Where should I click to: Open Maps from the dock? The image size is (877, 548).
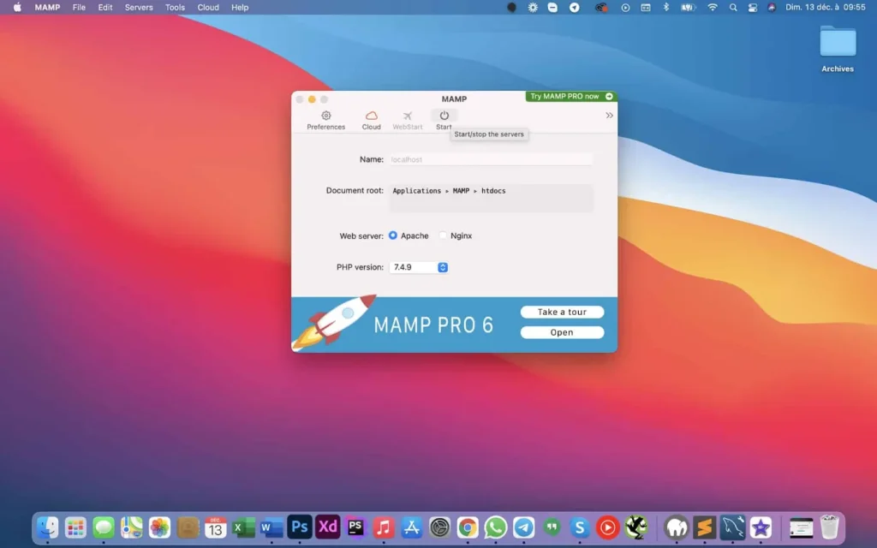pos(131,527)
